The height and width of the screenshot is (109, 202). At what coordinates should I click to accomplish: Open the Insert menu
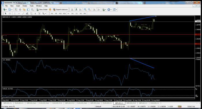coord(18,6)
